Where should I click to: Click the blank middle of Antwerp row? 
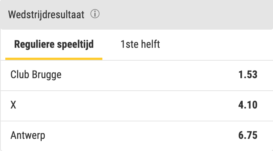pos(141,136)
